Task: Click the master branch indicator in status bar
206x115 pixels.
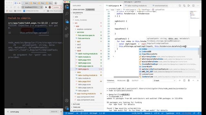Action: [70, 113]
